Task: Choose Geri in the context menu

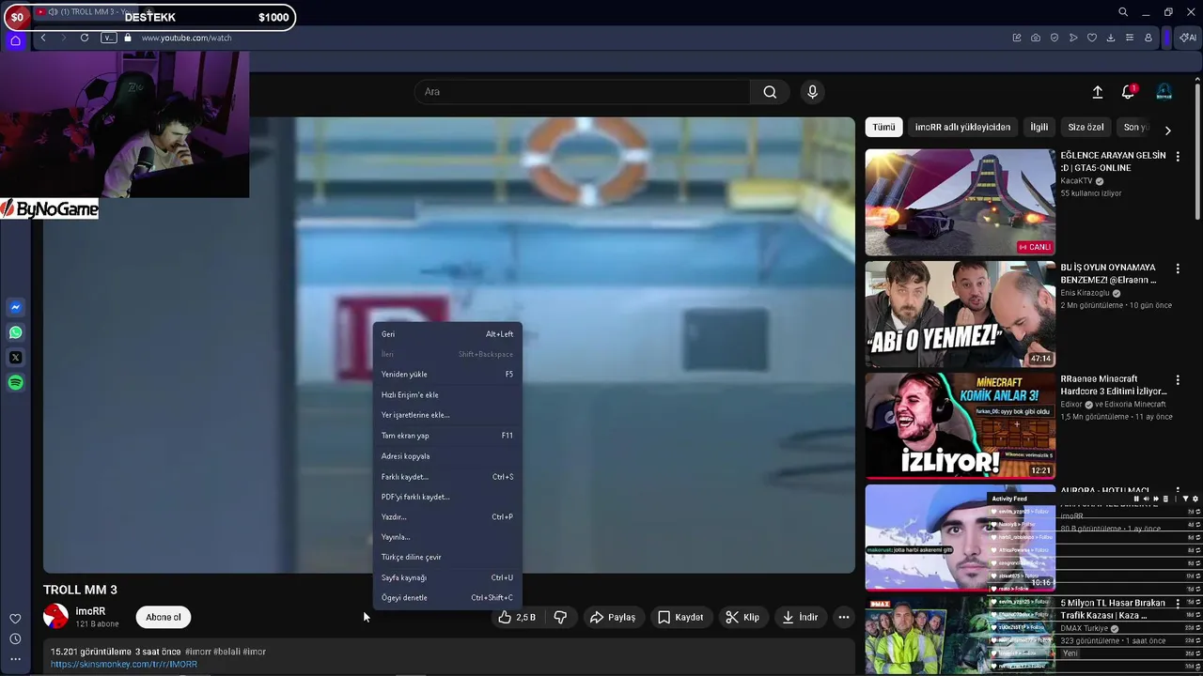Action: (x=447, y=334)
